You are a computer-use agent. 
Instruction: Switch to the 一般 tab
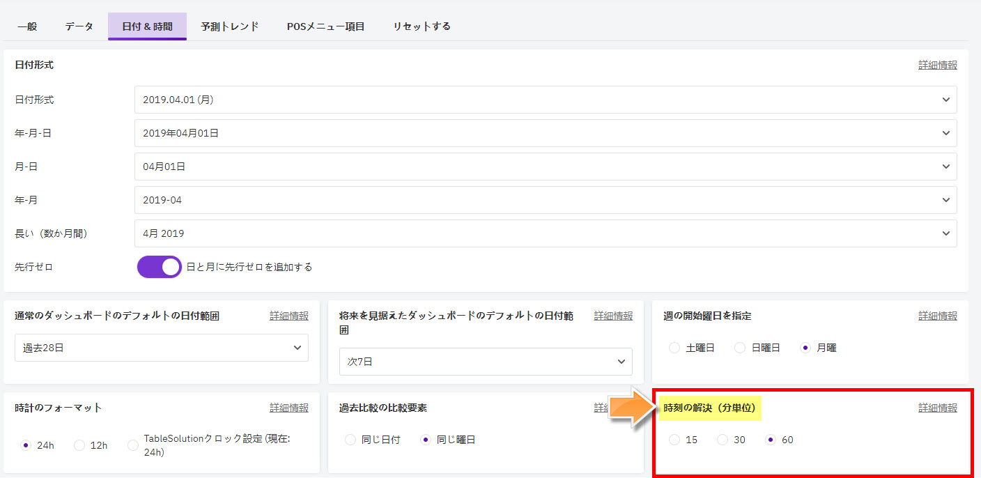pyautogui.click(x=27, y=26)
